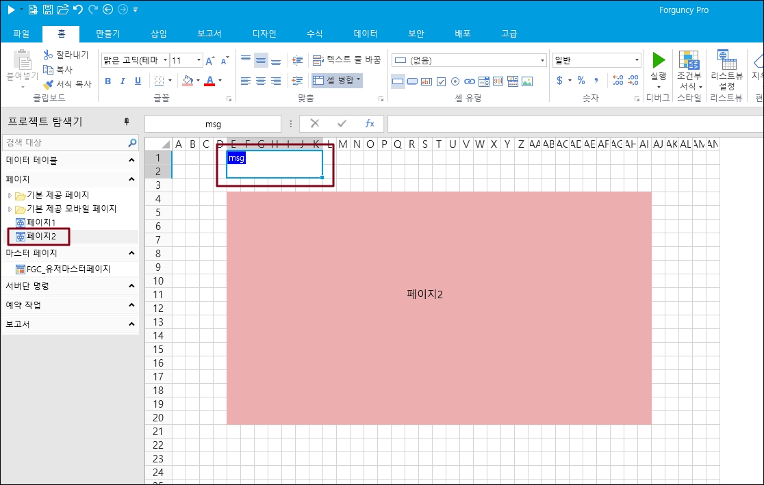This screenshot has width=764, height=485.
Task: Select the radio button cell type icon
Action: coord(455,81)
